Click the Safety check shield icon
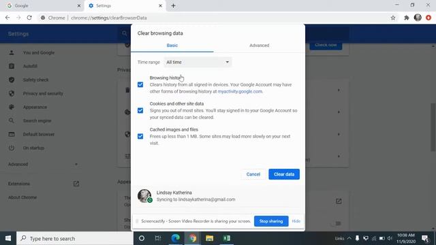The width and height of the screenshot is (436, 245). point(12,80)
